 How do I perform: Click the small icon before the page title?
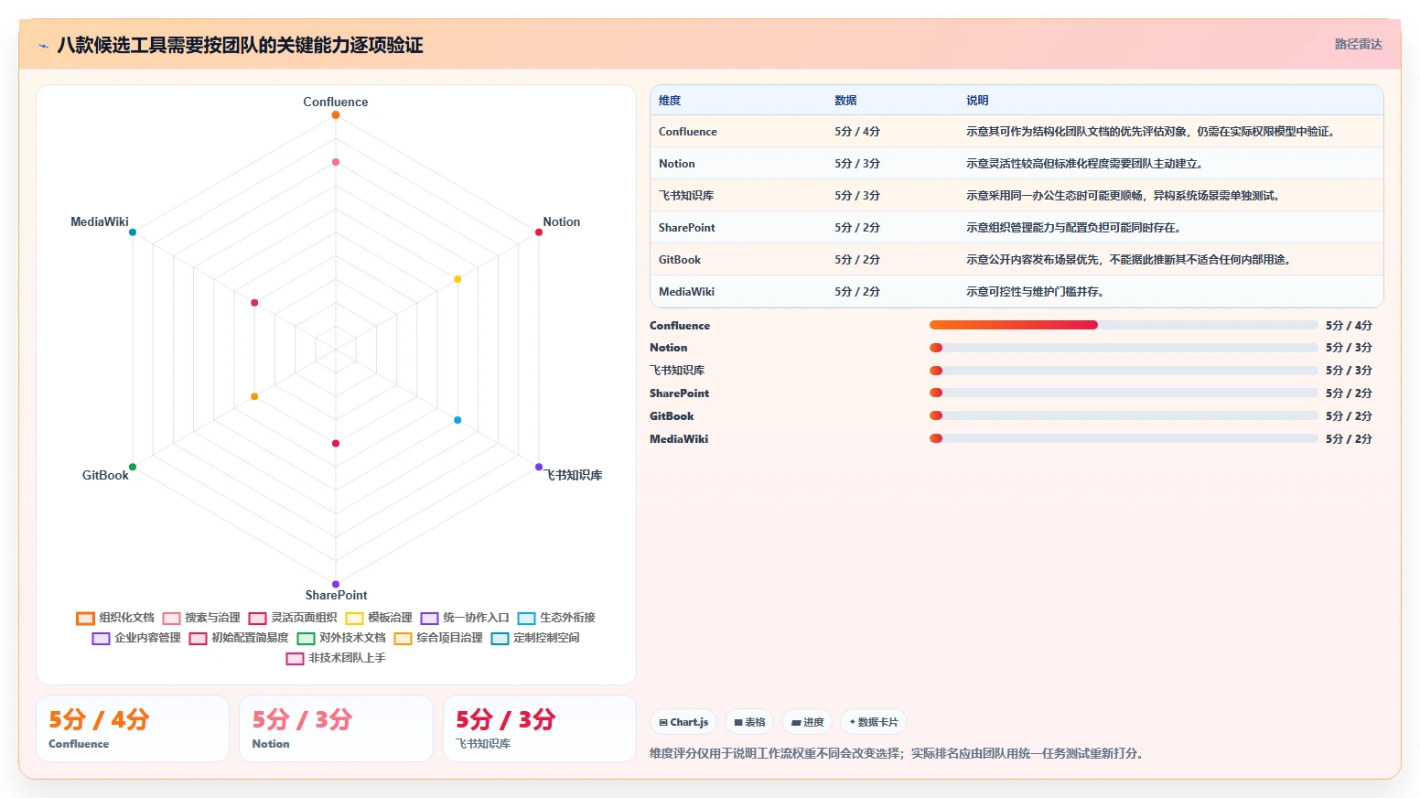coord(43,45)
